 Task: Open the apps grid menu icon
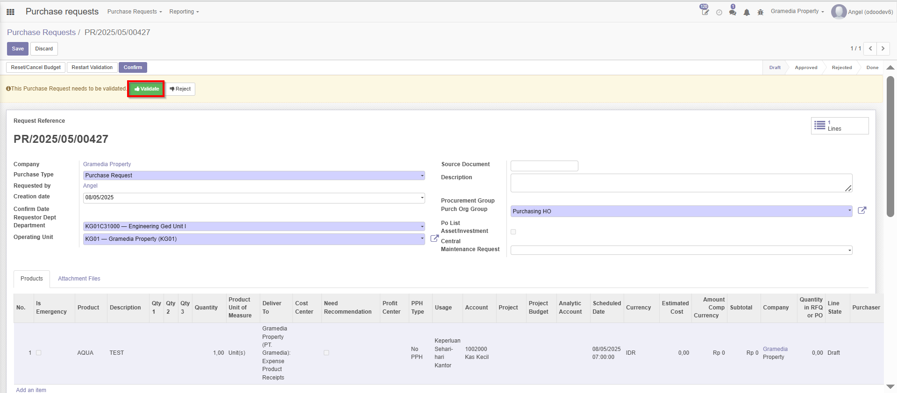[10, 12]
